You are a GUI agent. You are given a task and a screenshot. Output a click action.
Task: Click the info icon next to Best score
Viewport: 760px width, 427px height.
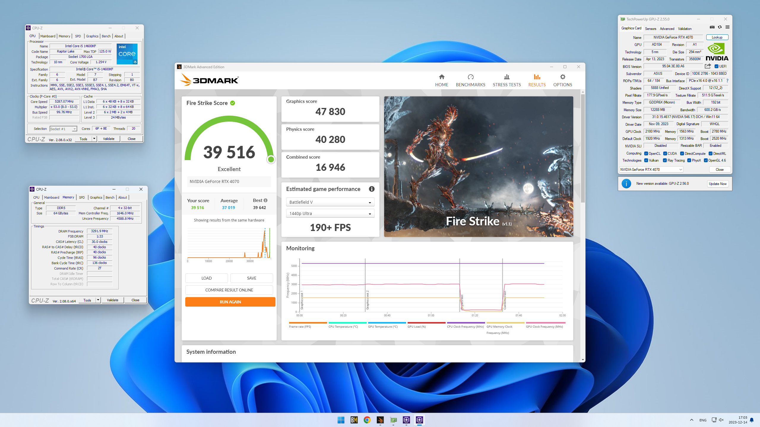coord(265,200)
